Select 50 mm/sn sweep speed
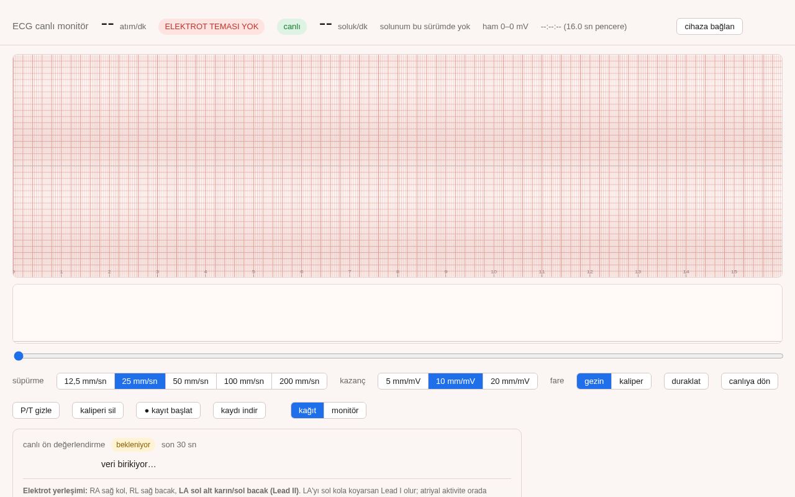 coord(191,381)
